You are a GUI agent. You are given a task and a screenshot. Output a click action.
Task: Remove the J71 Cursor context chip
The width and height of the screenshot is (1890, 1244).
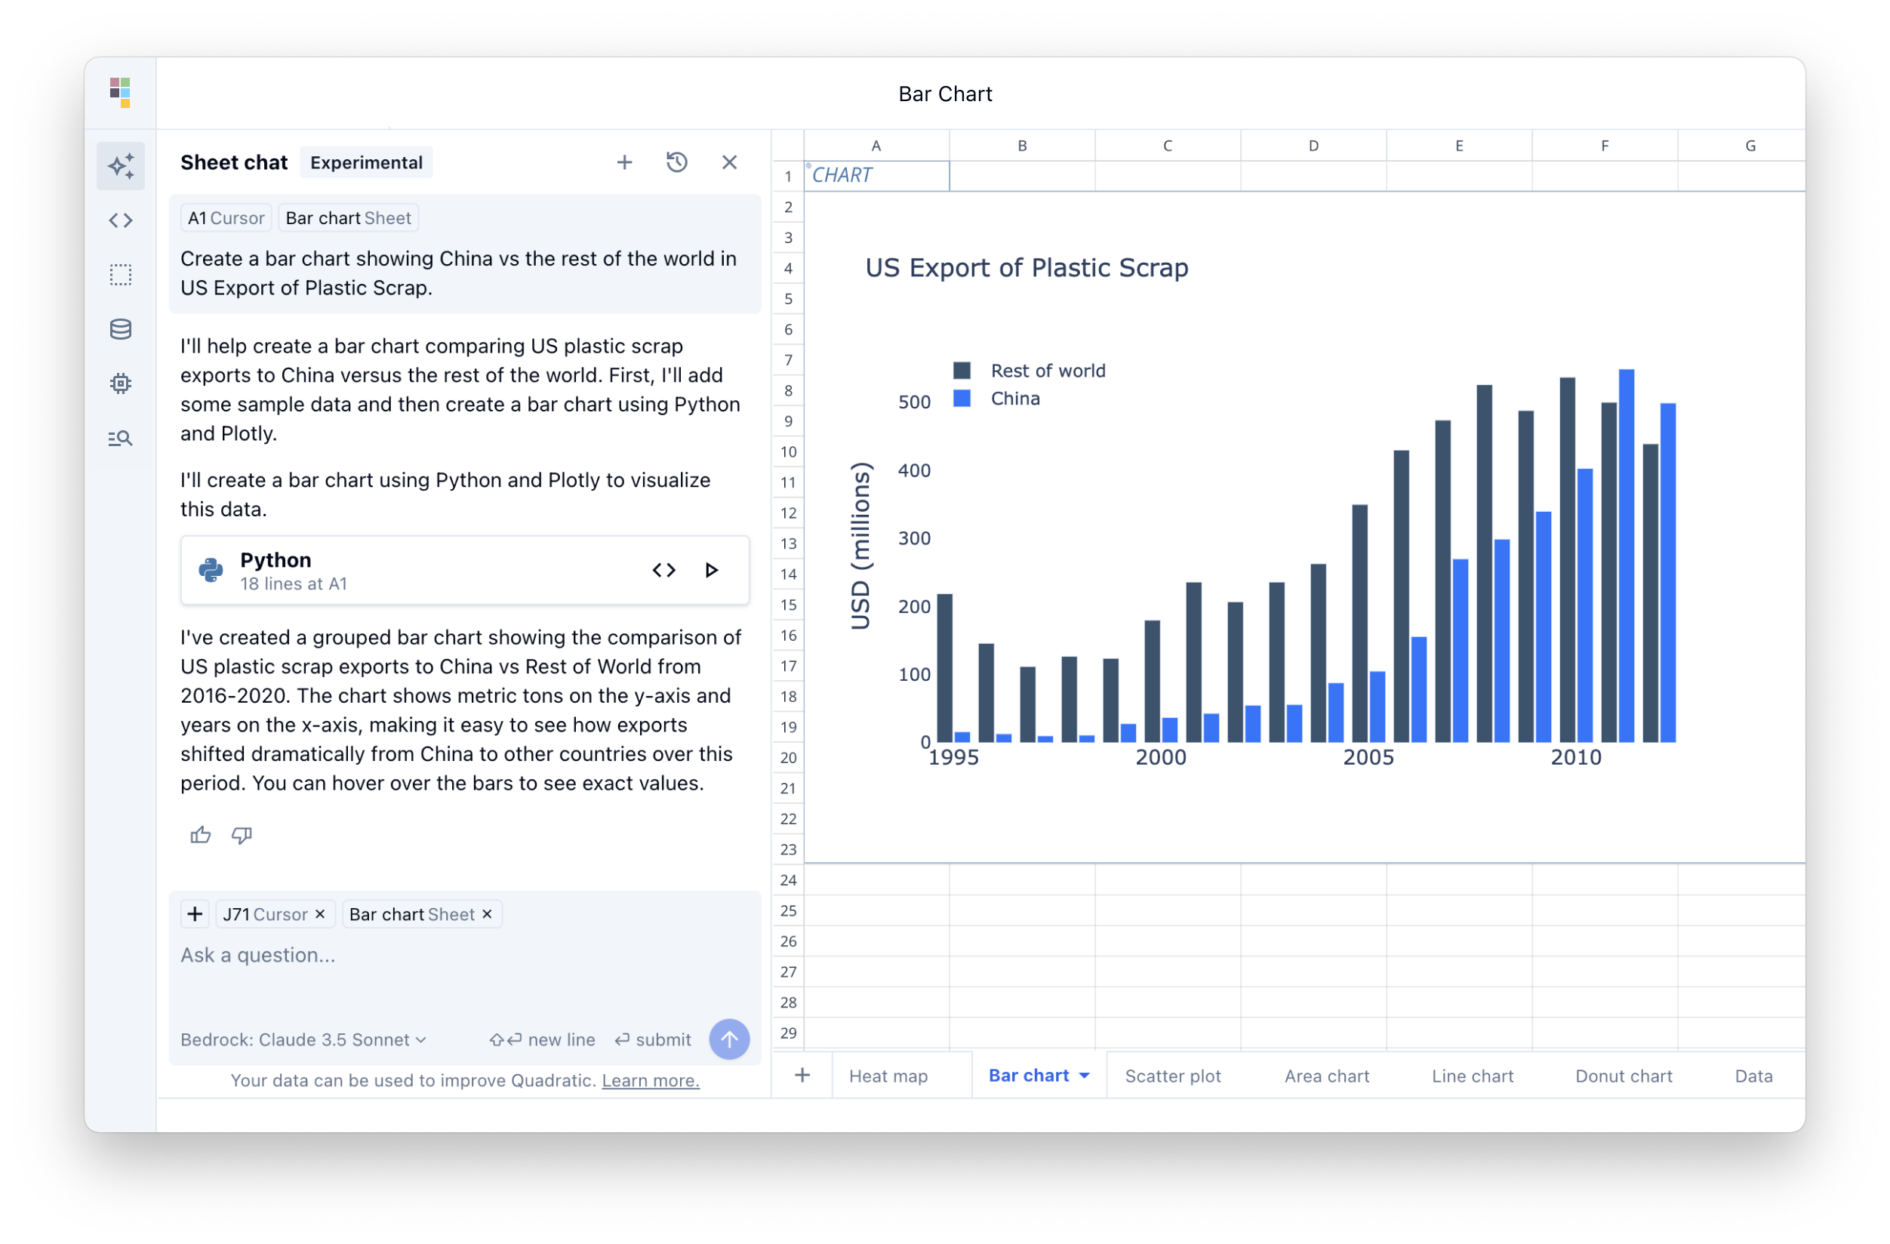[x=320, y=913]
